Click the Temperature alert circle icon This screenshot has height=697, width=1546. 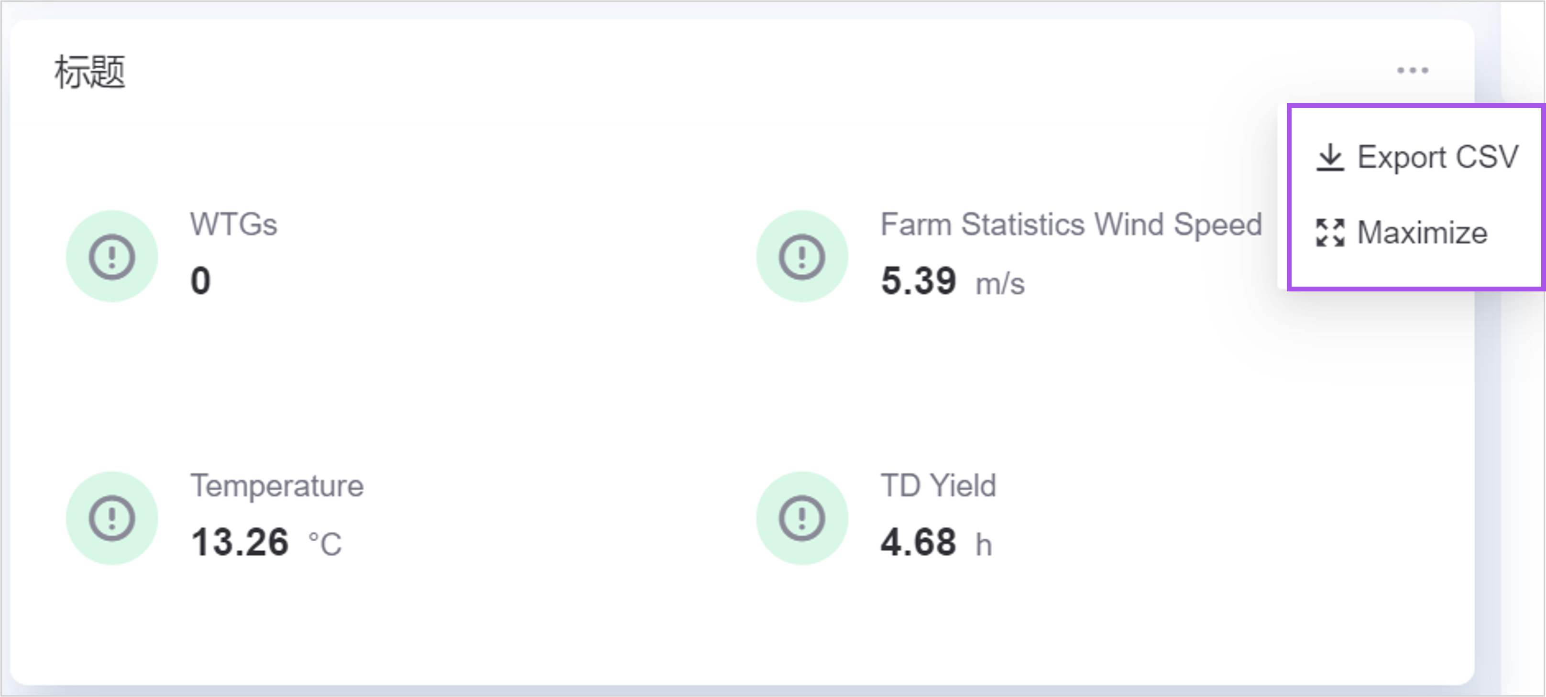(x=112, y=518)
